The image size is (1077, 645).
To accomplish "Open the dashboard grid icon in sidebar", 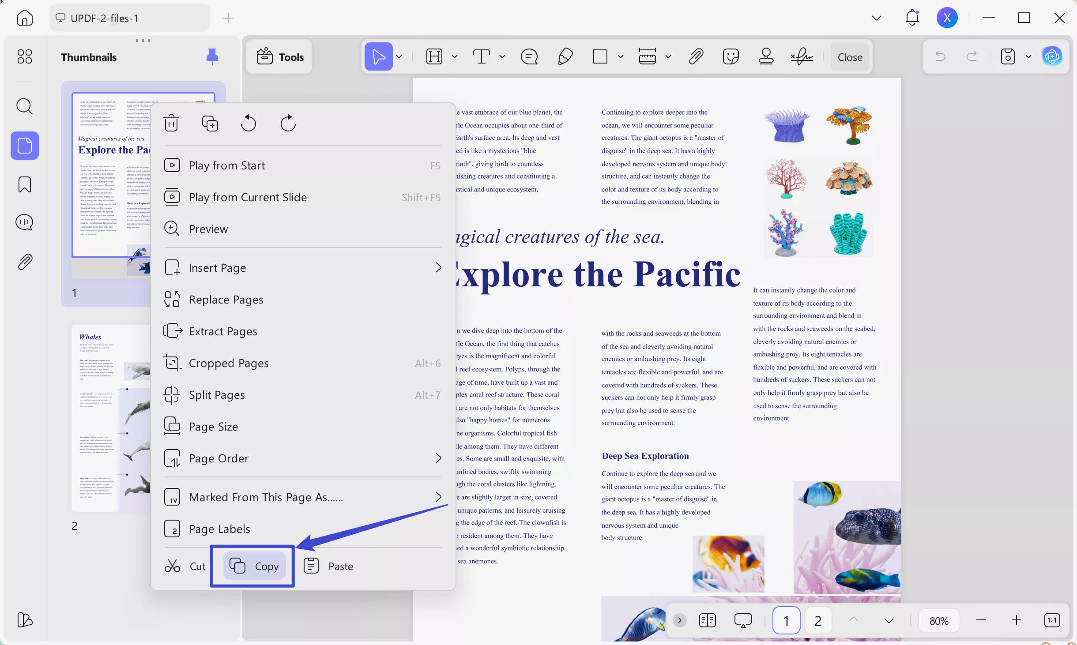I will click(x=25, y=56).
